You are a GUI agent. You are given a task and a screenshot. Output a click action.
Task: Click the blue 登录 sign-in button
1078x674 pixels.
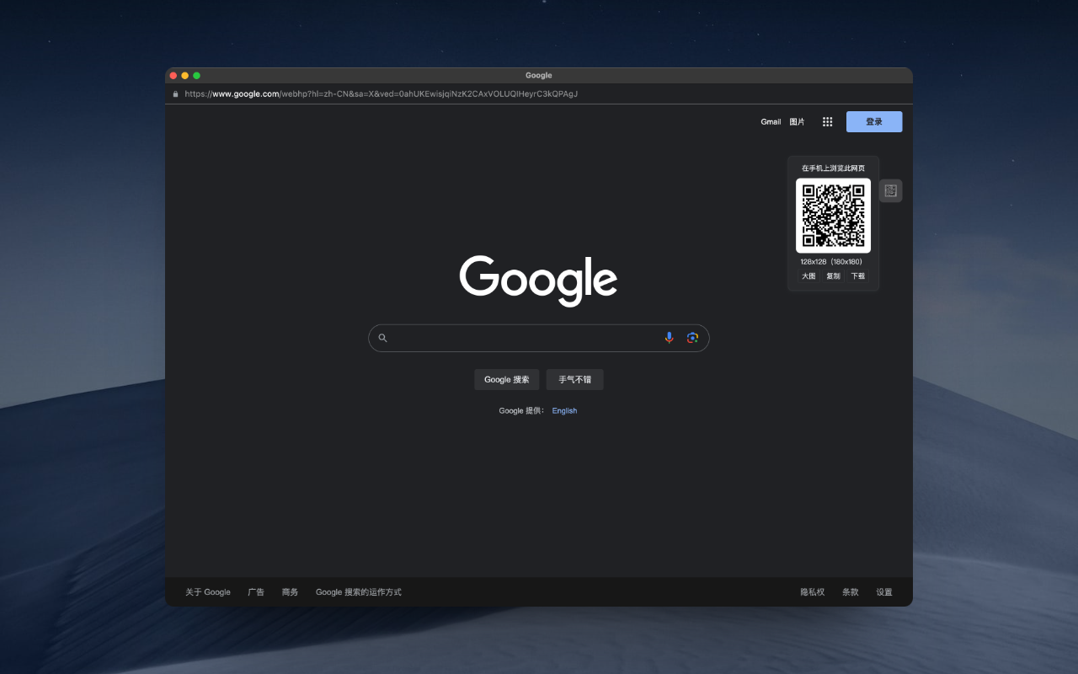(x=874, y=122)
